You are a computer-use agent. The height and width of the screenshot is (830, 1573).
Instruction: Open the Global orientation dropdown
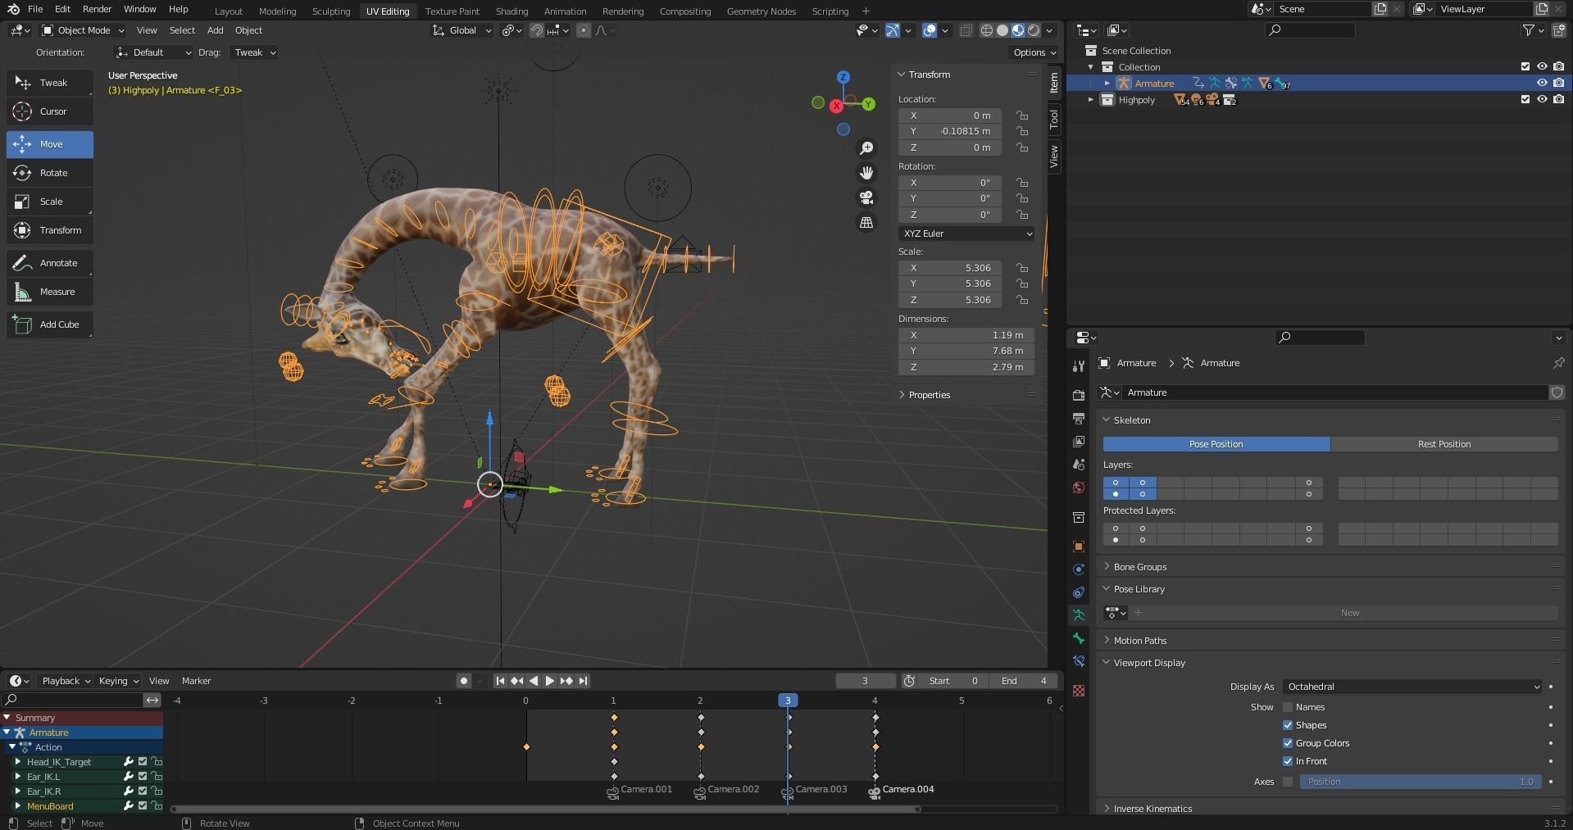(462, 30)
